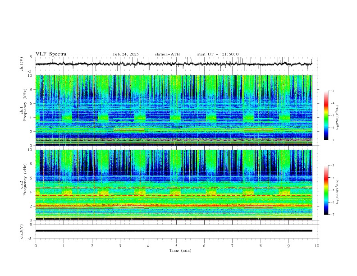Click the ch.3 flat black waveform trace
This screenshot has width=357, height=276.
tap(174, 231)
